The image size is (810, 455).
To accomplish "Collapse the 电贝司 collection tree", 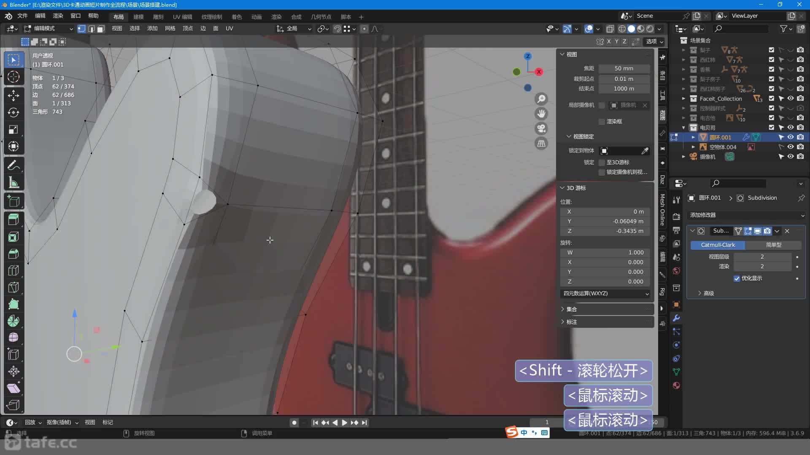I will 684,128.
